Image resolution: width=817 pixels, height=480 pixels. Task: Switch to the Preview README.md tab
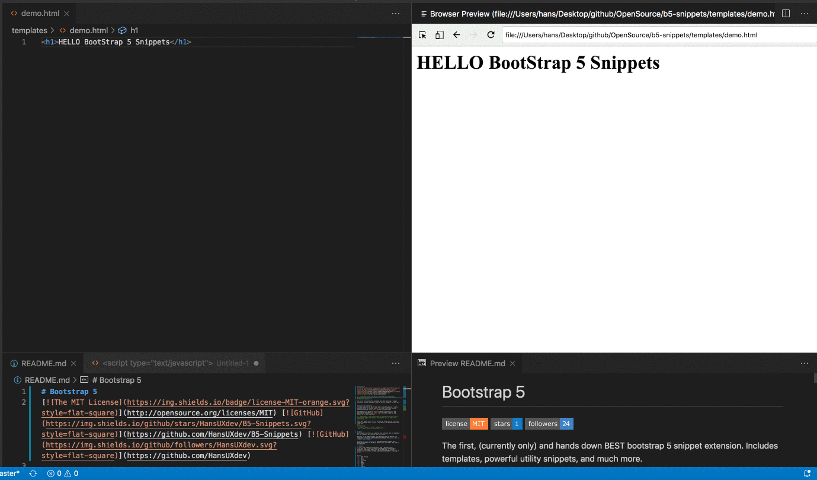click(467, 363)
